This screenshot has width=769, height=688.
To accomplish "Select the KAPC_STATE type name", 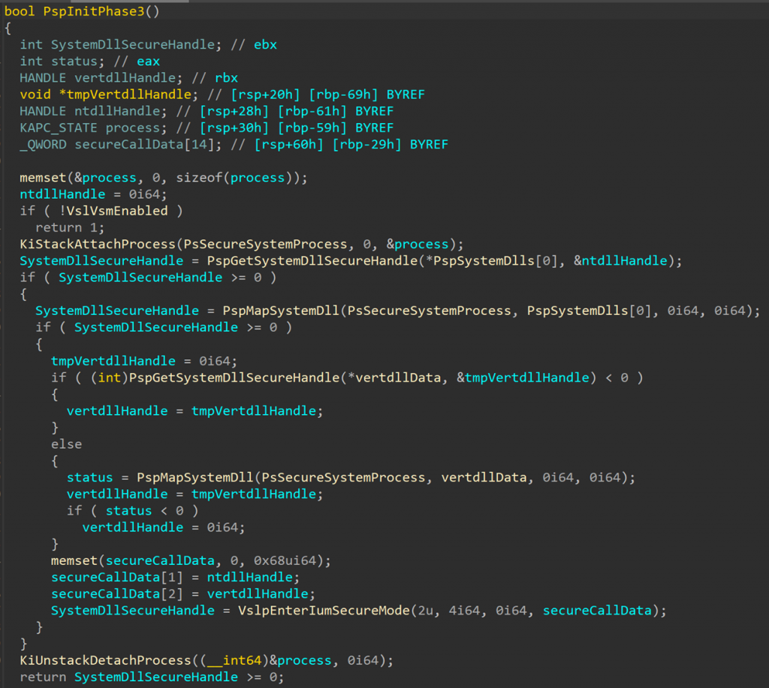I will (50, 127).
